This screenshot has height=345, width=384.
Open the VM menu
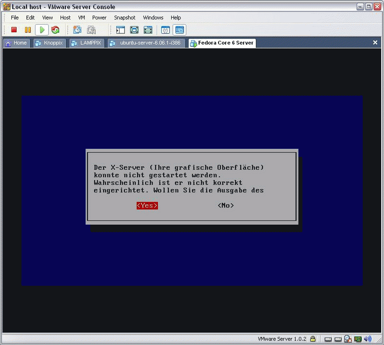pos(81,18)
